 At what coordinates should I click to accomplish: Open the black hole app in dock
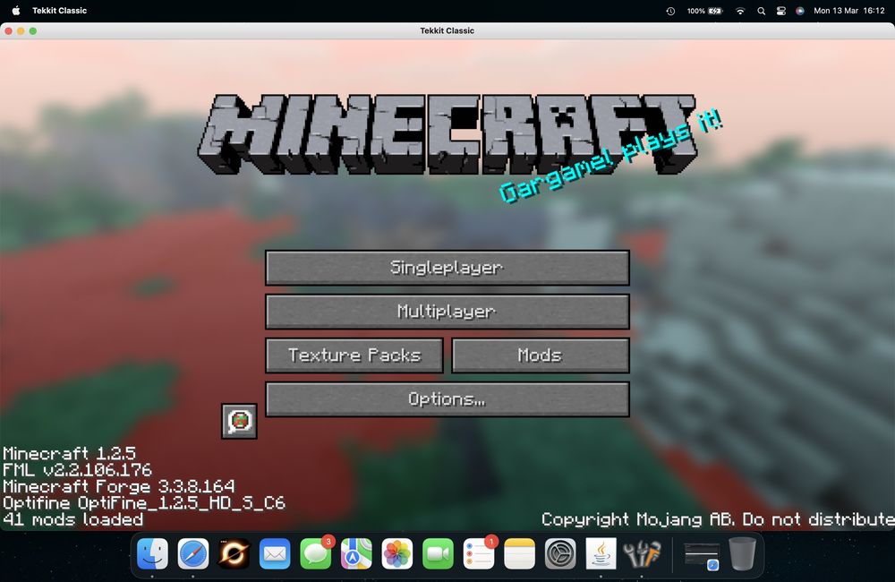tap(234, 553)
